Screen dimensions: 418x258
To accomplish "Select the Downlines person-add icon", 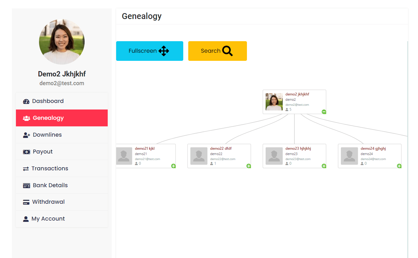I will click(26, 134).
